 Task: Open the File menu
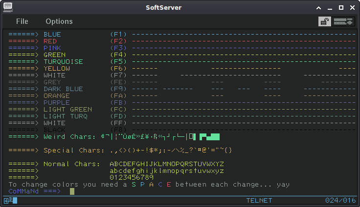22,21
